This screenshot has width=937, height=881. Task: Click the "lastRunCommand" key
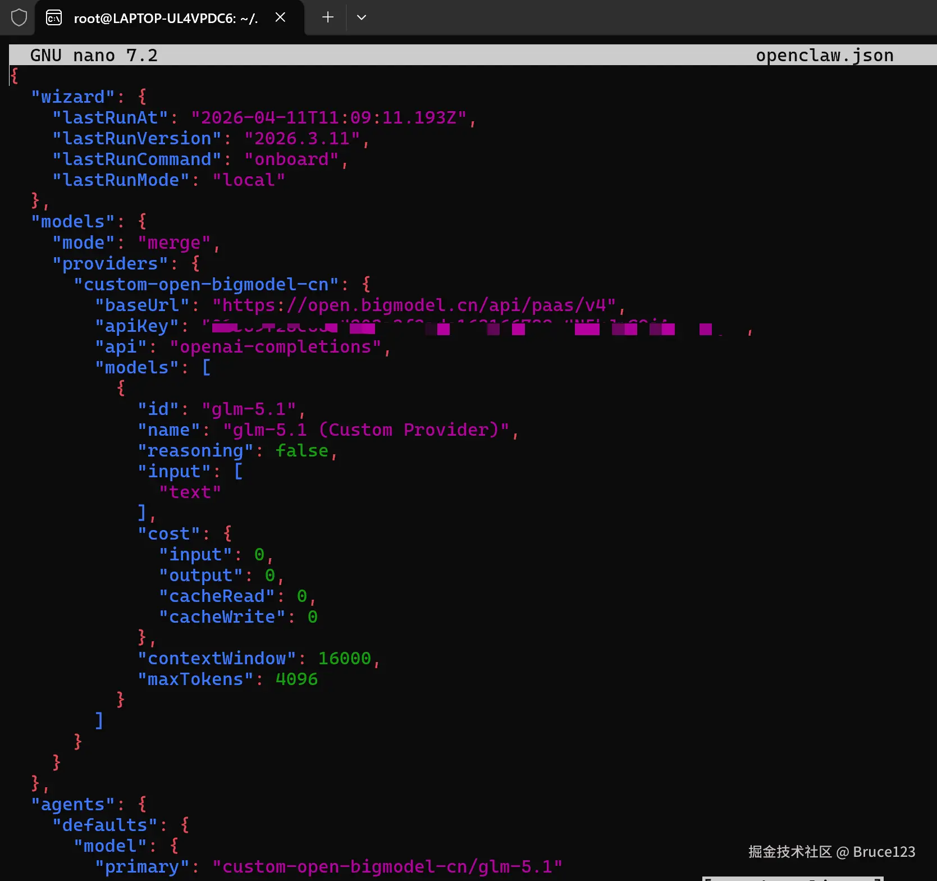[x=137, y=159]
